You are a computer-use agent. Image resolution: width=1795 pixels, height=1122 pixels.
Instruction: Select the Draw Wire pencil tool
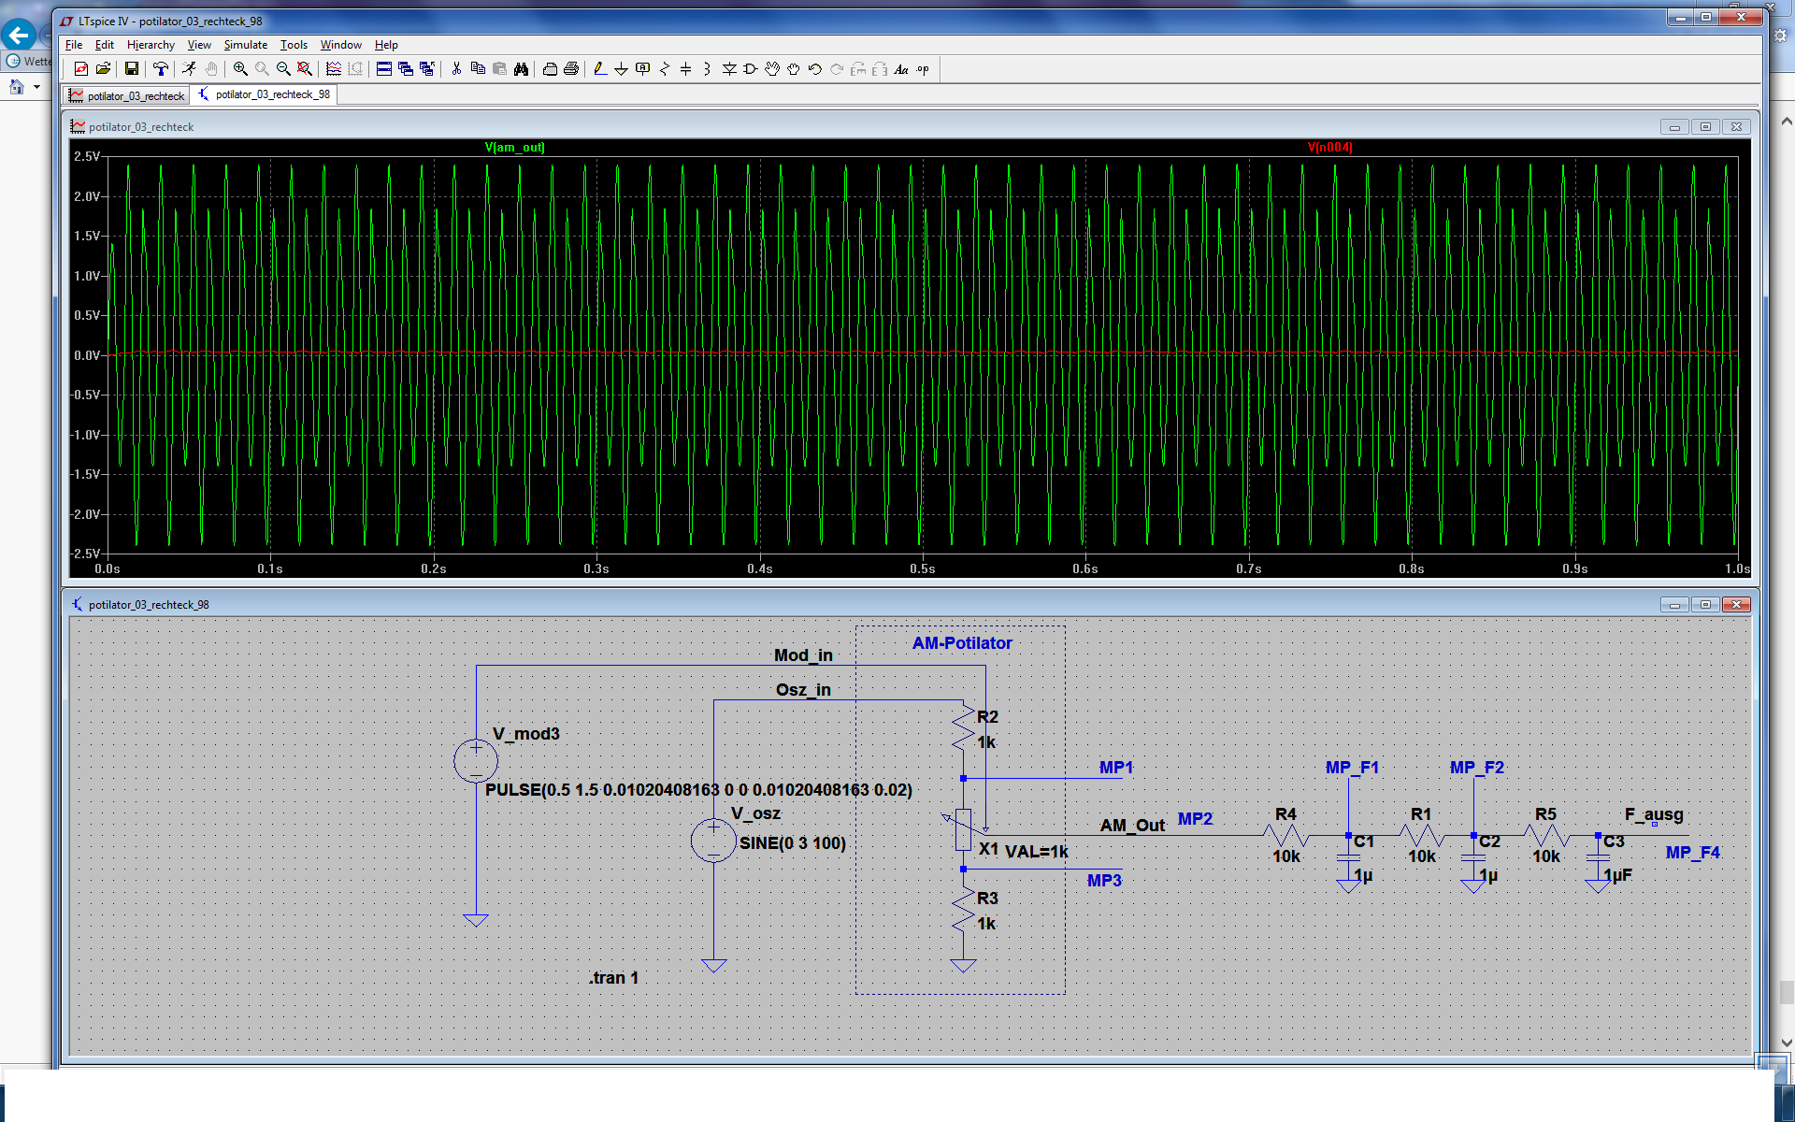(x=600, y=69)
